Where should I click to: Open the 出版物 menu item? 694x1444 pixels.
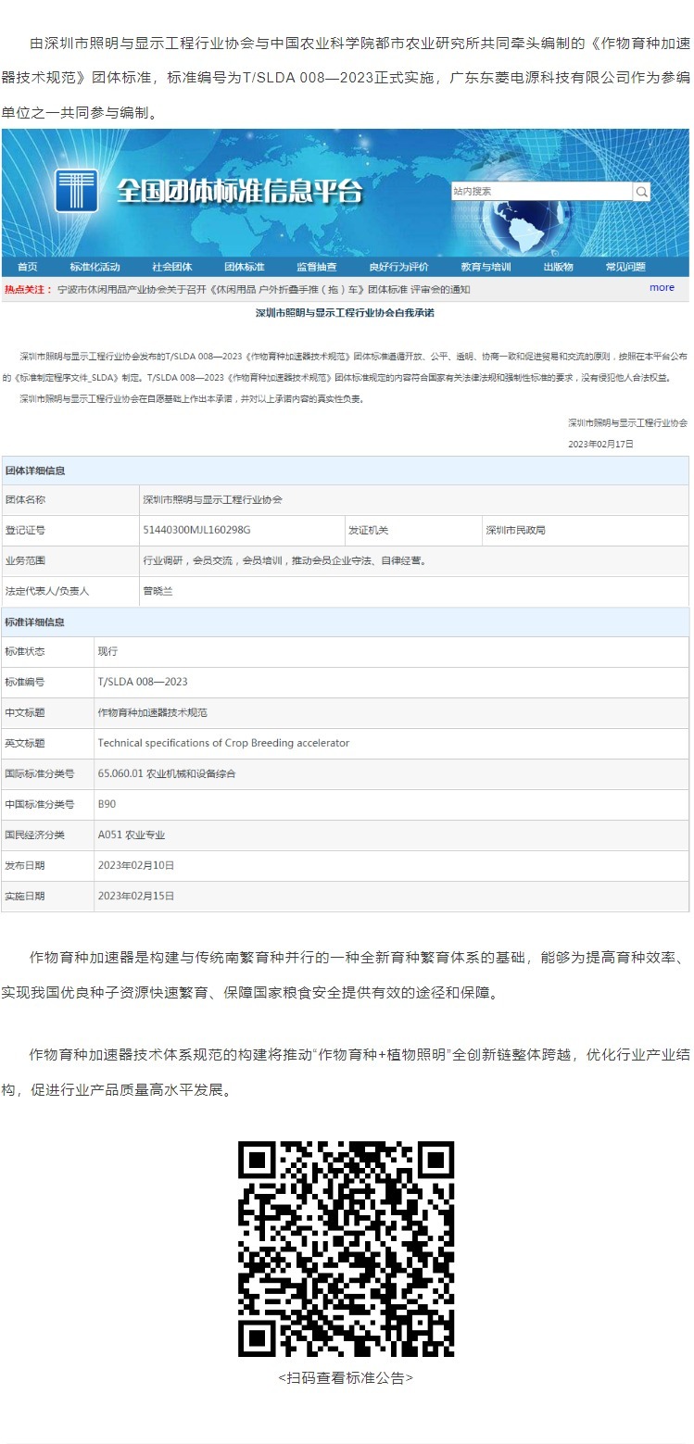pyautogui.click(x=559, y=267)
